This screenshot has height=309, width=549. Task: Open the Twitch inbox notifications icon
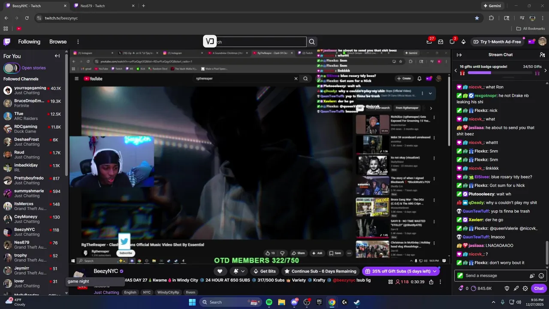tap(440, 42)
